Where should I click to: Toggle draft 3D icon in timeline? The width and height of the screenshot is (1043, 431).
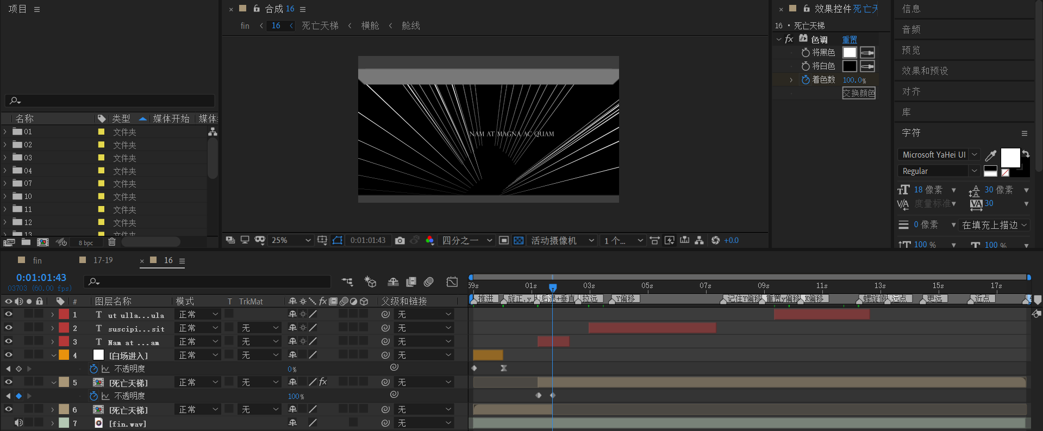pos(370,282)
